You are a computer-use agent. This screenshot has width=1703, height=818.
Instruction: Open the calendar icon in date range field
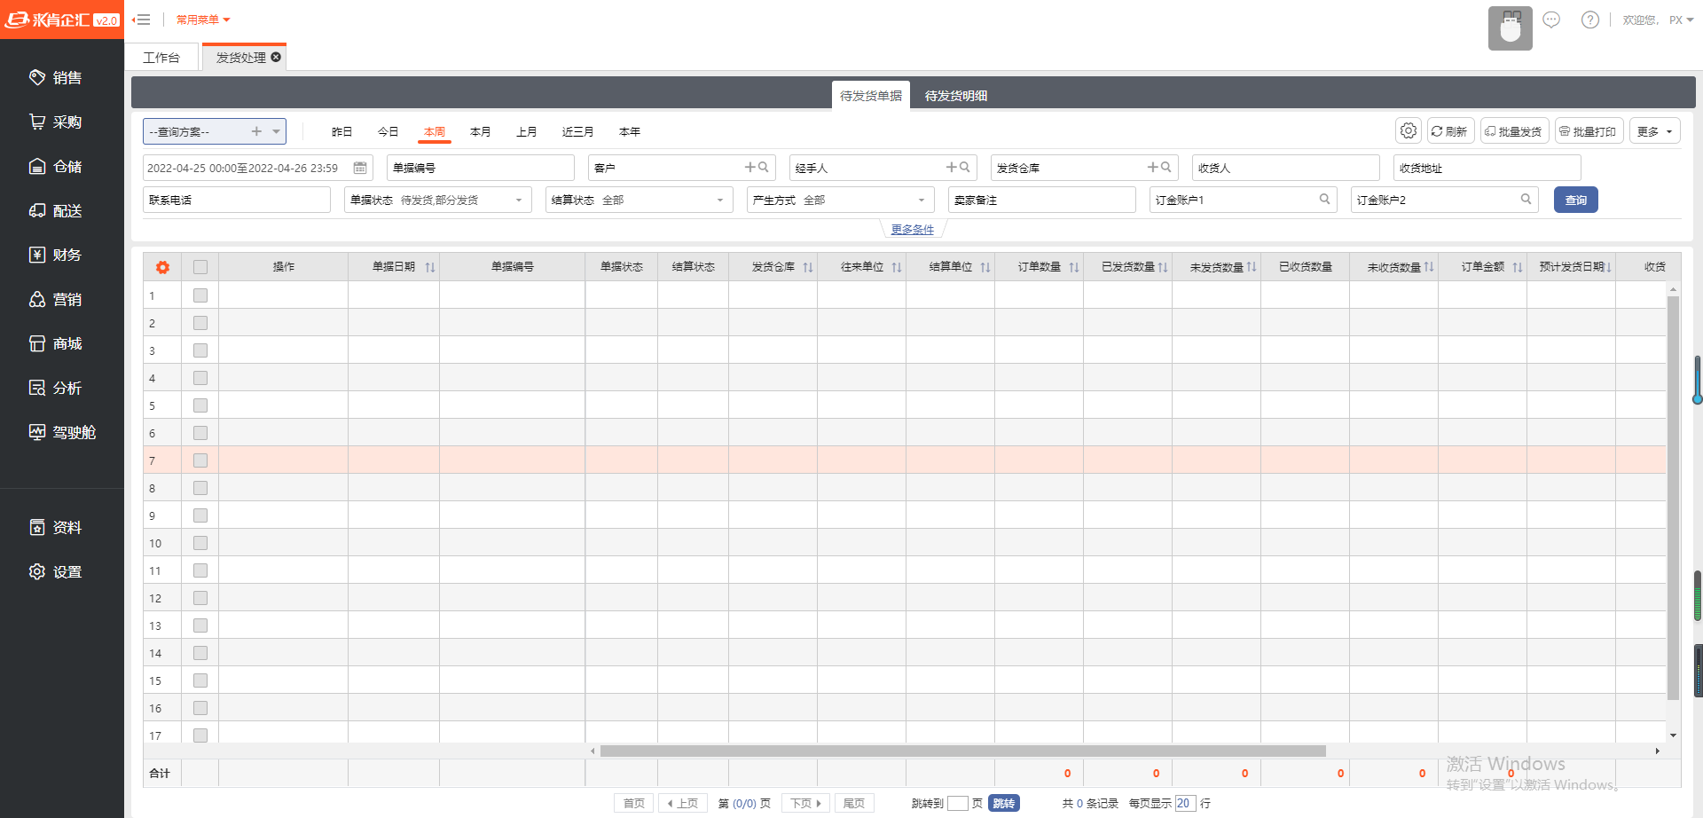360,168
